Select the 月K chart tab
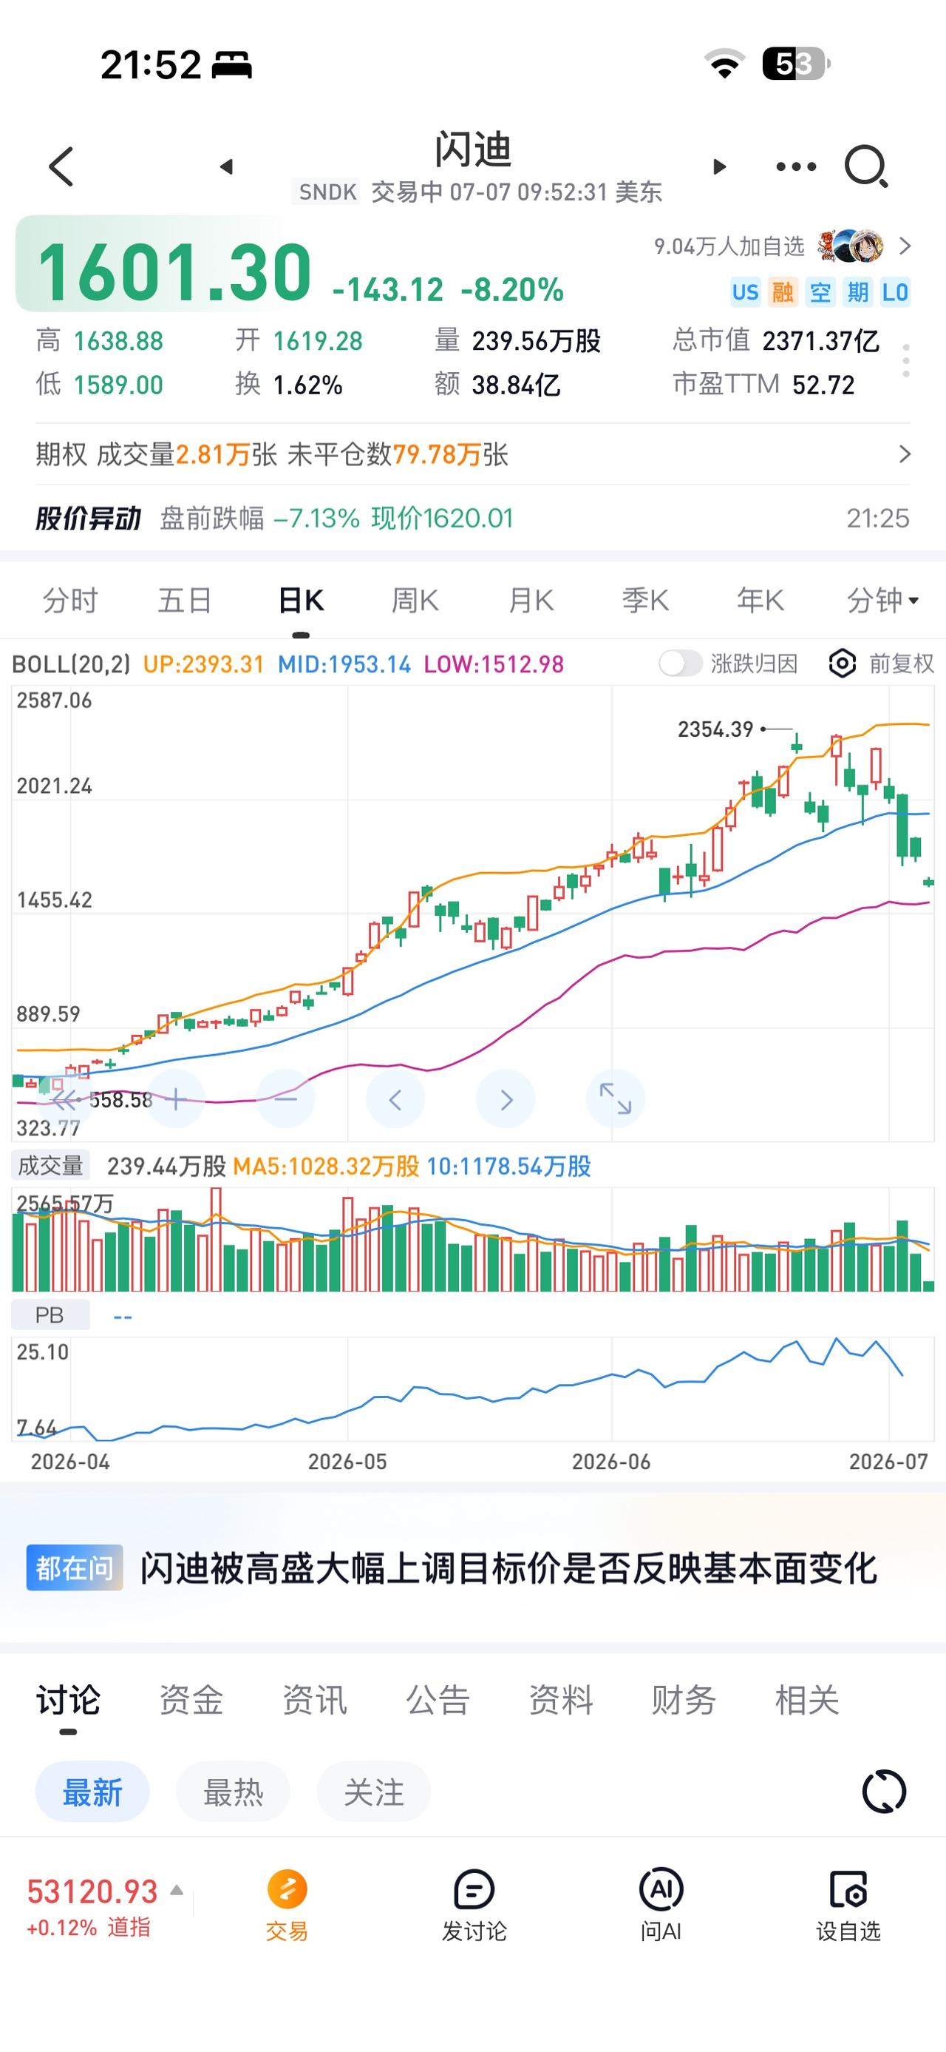 (531, 600)
